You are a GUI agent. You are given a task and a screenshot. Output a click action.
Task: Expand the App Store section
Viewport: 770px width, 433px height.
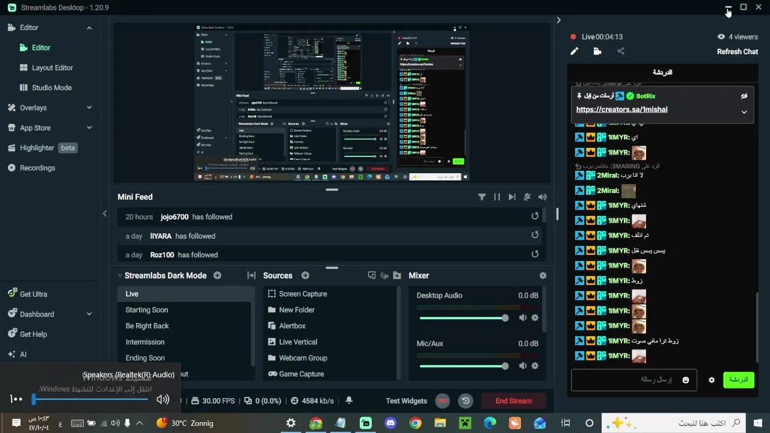[89, 127]
